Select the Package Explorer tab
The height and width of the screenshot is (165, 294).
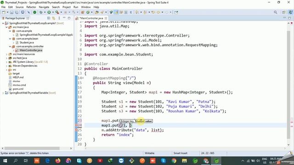[15, 18]
